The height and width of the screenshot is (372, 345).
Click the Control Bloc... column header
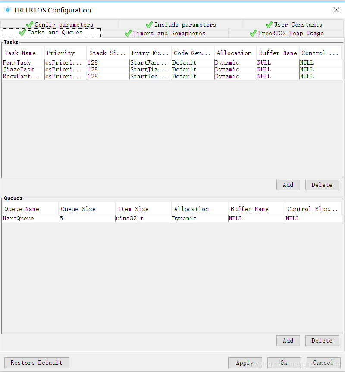[x=314, y=209]
